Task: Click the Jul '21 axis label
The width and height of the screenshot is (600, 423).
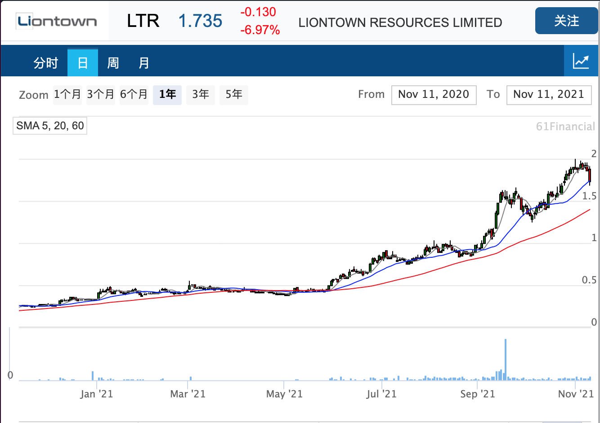Action: [x=381, y=394]
